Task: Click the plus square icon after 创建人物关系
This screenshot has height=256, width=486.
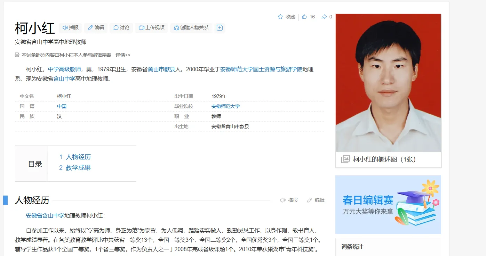Action: pos(220,28)
